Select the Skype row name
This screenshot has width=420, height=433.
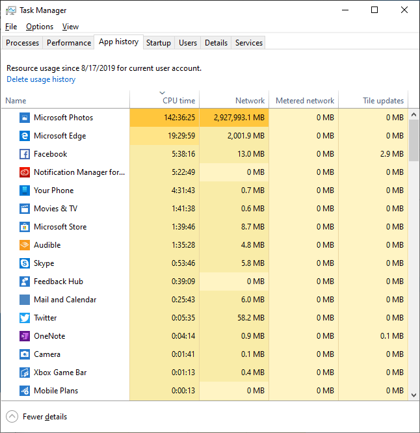[x=44, y=263]
